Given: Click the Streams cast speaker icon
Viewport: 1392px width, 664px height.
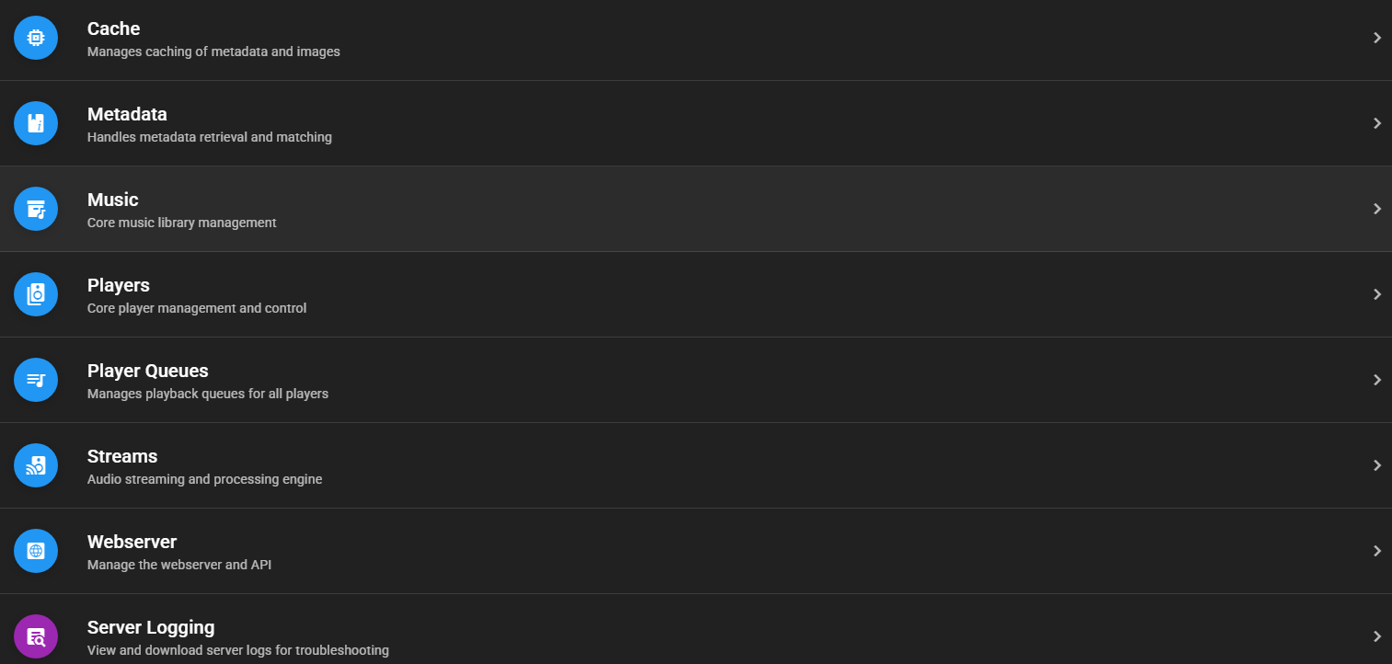Looking at the screenshot, I should [x=36, y=465].
